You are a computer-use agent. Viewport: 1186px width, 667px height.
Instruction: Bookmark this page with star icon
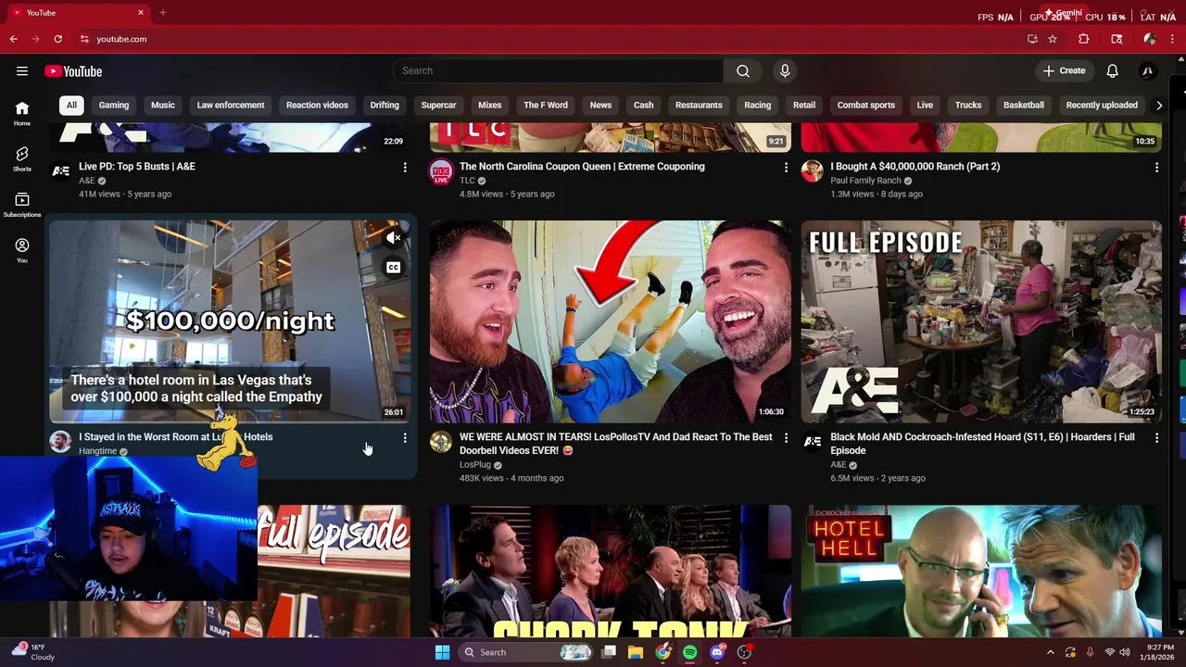point(1053,39)
